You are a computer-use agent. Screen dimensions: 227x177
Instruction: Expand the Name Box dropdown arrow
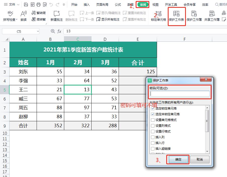pyautogui.click(x=38, y=31)
